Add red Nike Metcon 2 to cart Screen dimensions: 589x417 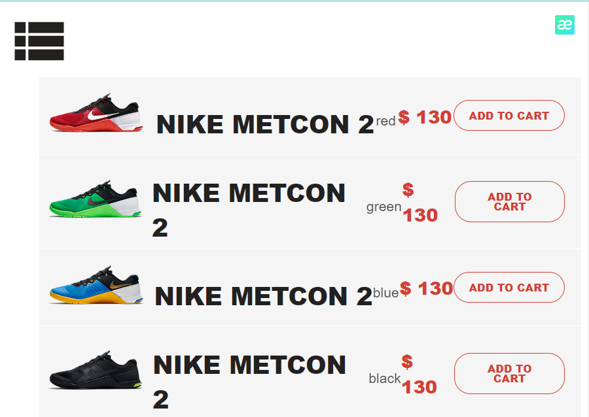509,116
